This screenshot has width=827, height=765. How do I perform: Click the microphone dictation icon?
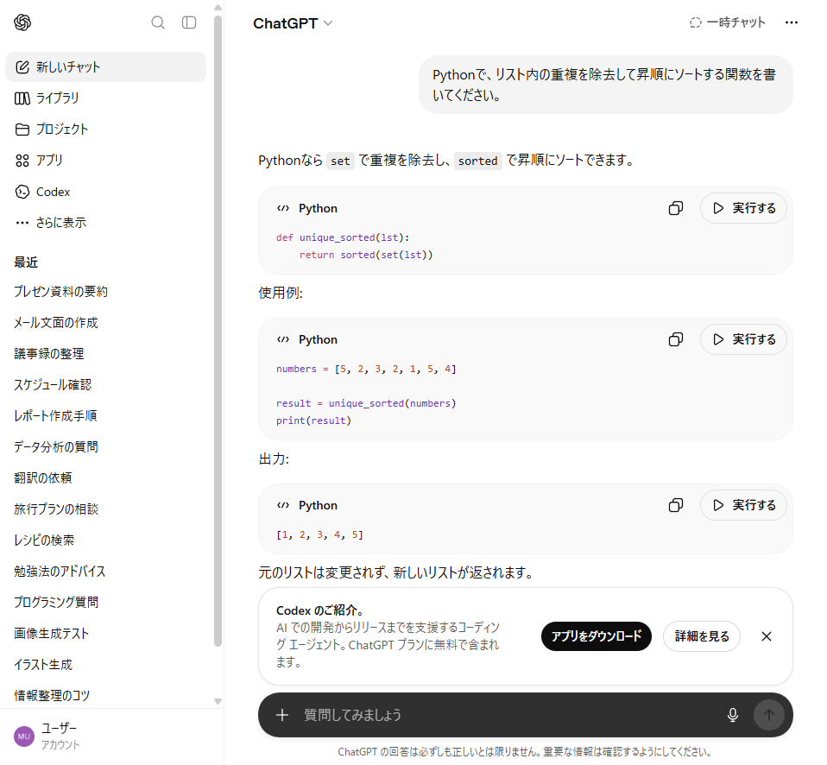click(733, 715)
